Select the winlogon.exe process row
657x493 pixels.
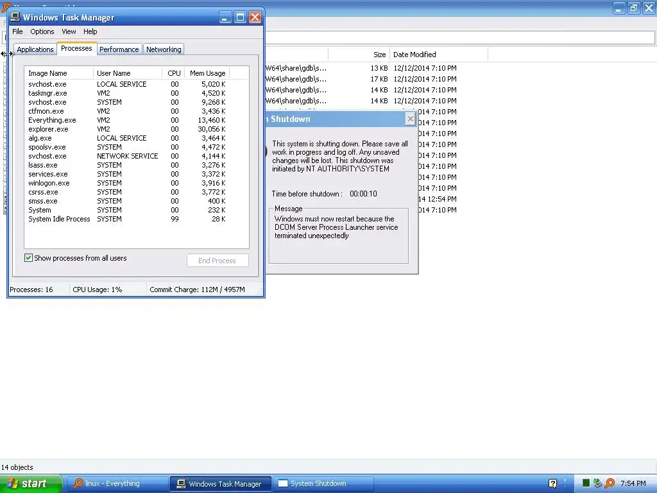(127, 183)
